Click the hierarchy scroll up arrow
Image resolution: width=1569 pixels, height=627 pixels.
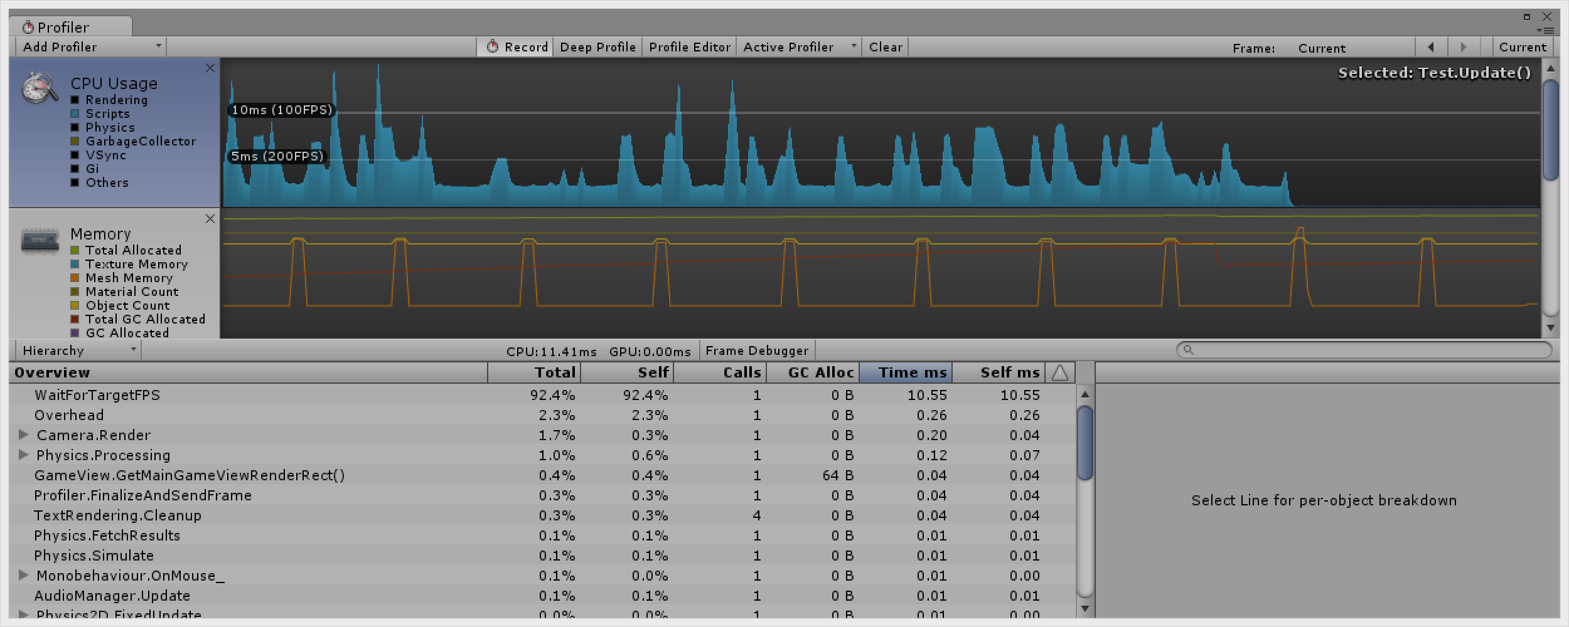pos(1084,394)
